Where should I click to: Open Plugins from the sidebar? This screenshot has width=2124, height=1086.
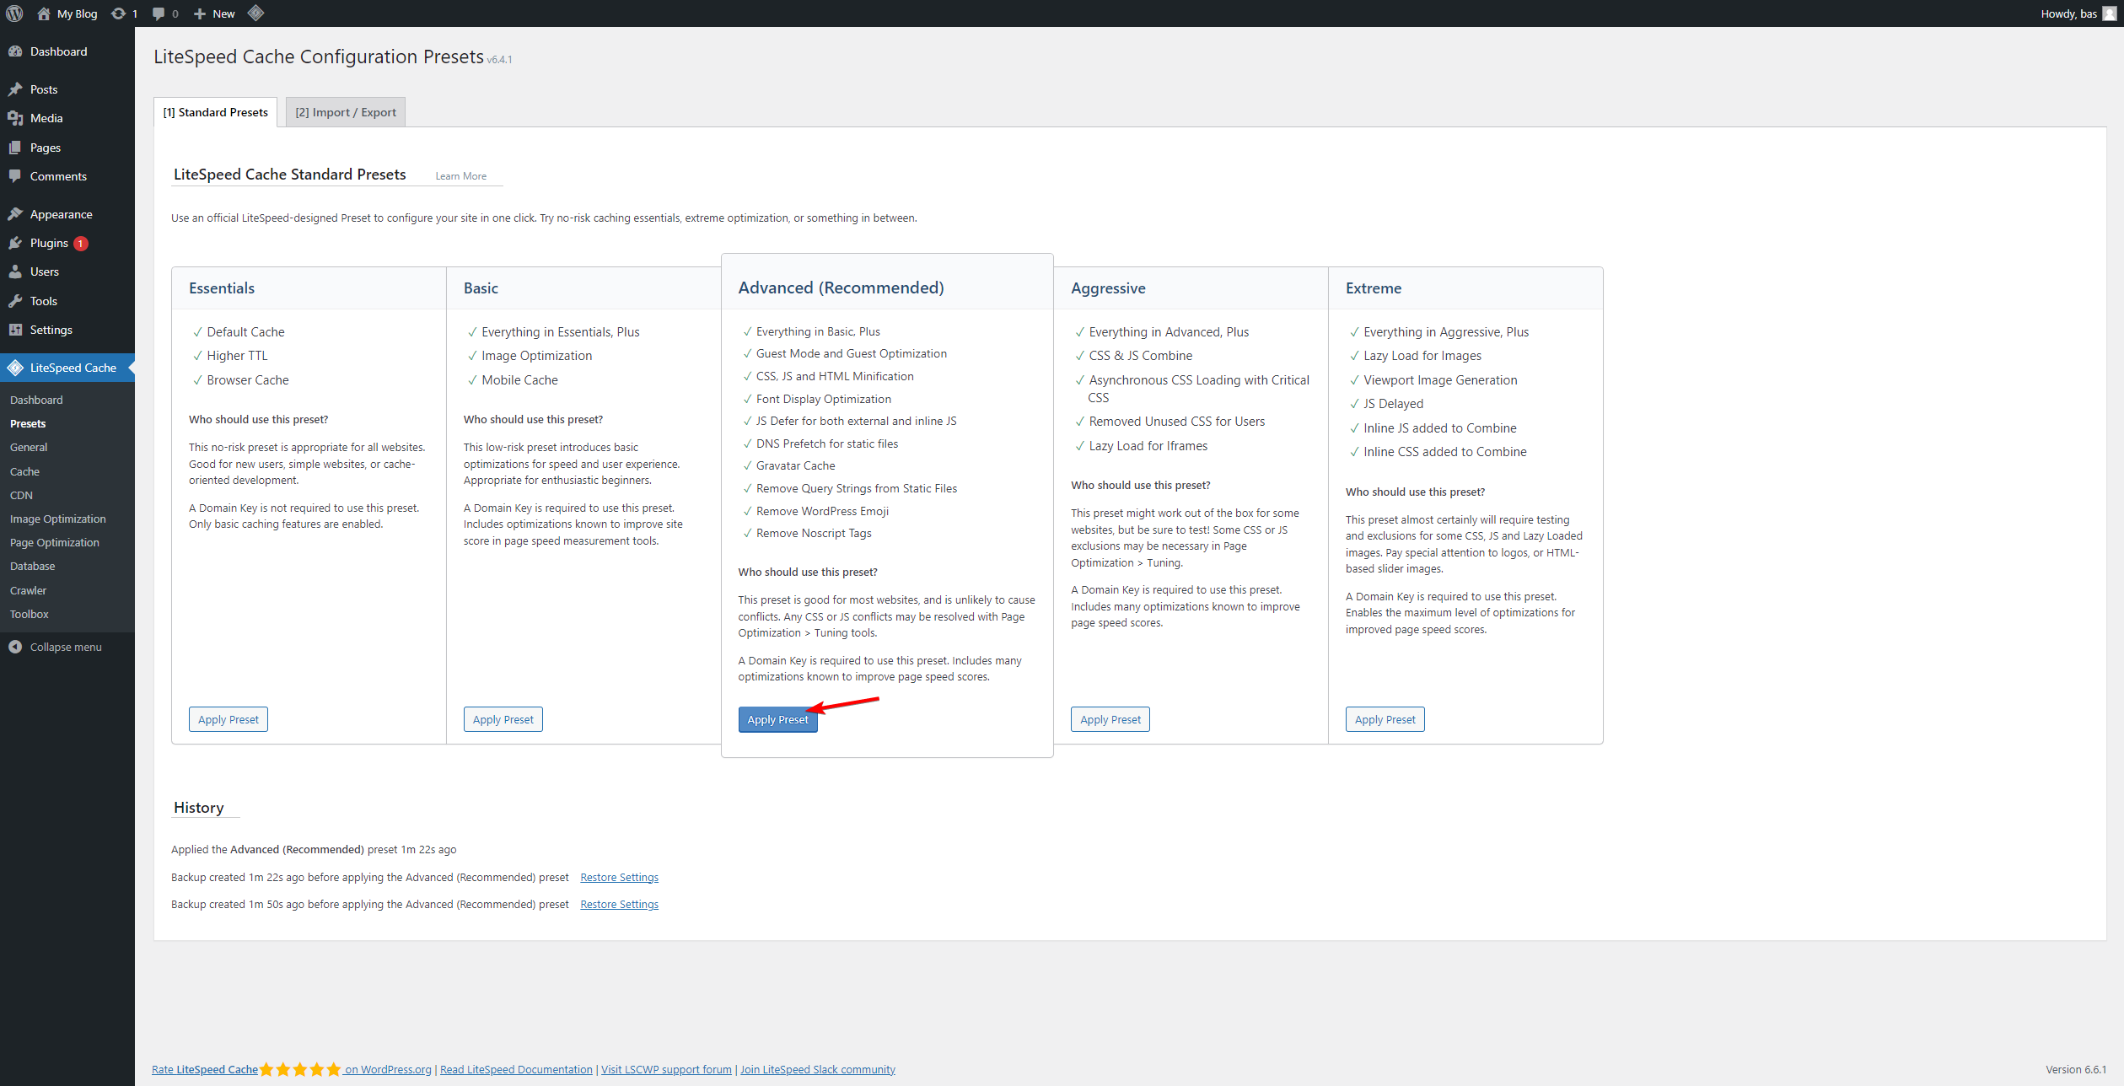tap(49, 243)
